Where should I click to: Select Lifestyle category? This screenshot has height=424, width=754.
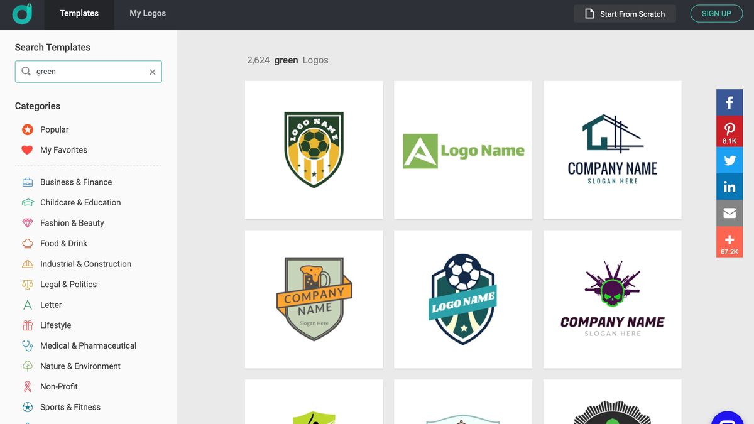55,325
